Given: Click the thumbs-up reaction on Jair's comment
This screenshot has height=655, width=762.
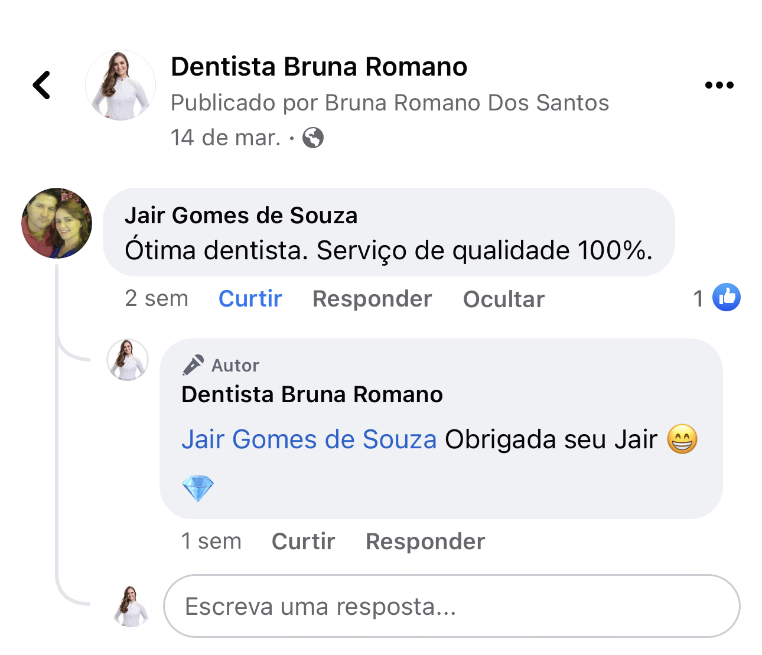Looking at the screenshot, I should pos(727,297).
